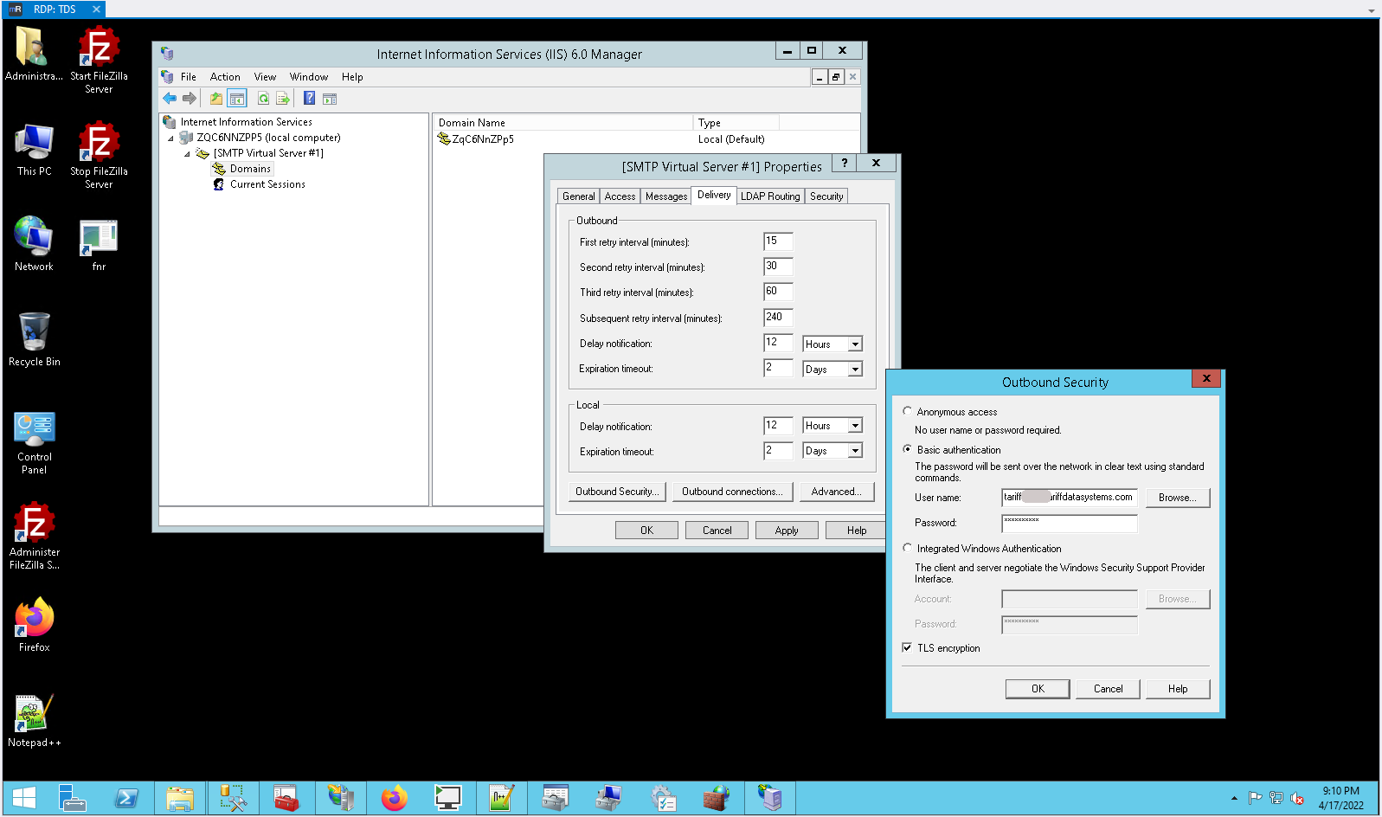Viewport: 1382px width, 817px height.
Task: Open Firefox from the taskbar
Action: 395,798
